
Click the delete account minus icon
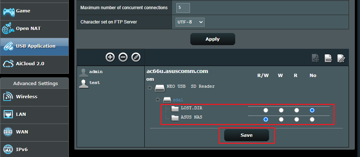(123, 57)
